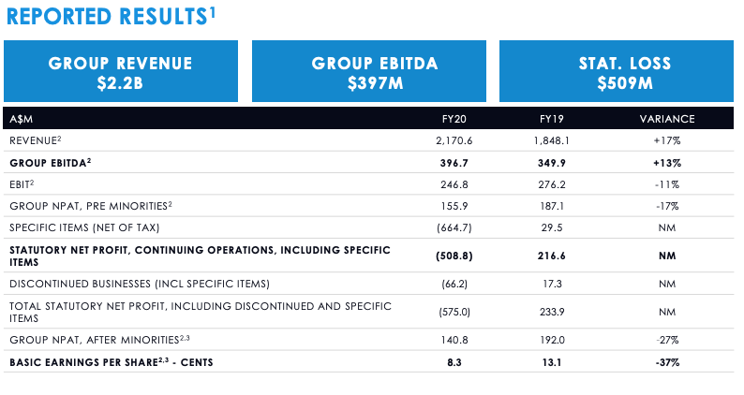The height and width of the screenshot is (395, 744).
Task: Click the Group NPAT, After Minorities variance -27%
Action: (666, 340)
